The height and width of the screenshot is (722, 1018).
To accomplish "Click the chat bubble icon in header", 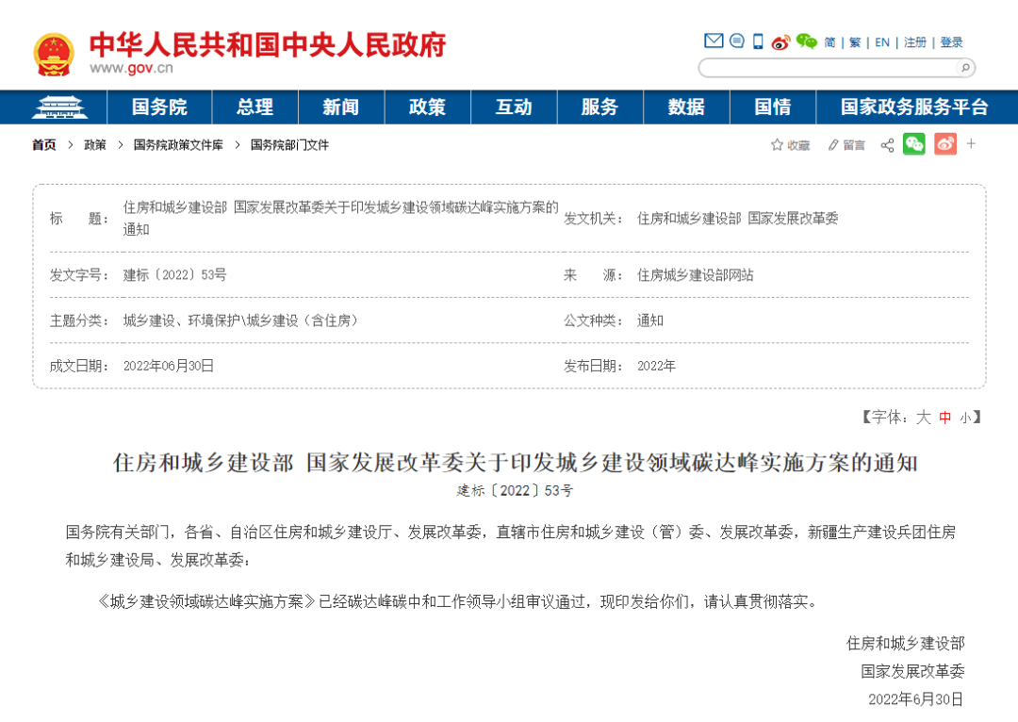I will point(737,41).
